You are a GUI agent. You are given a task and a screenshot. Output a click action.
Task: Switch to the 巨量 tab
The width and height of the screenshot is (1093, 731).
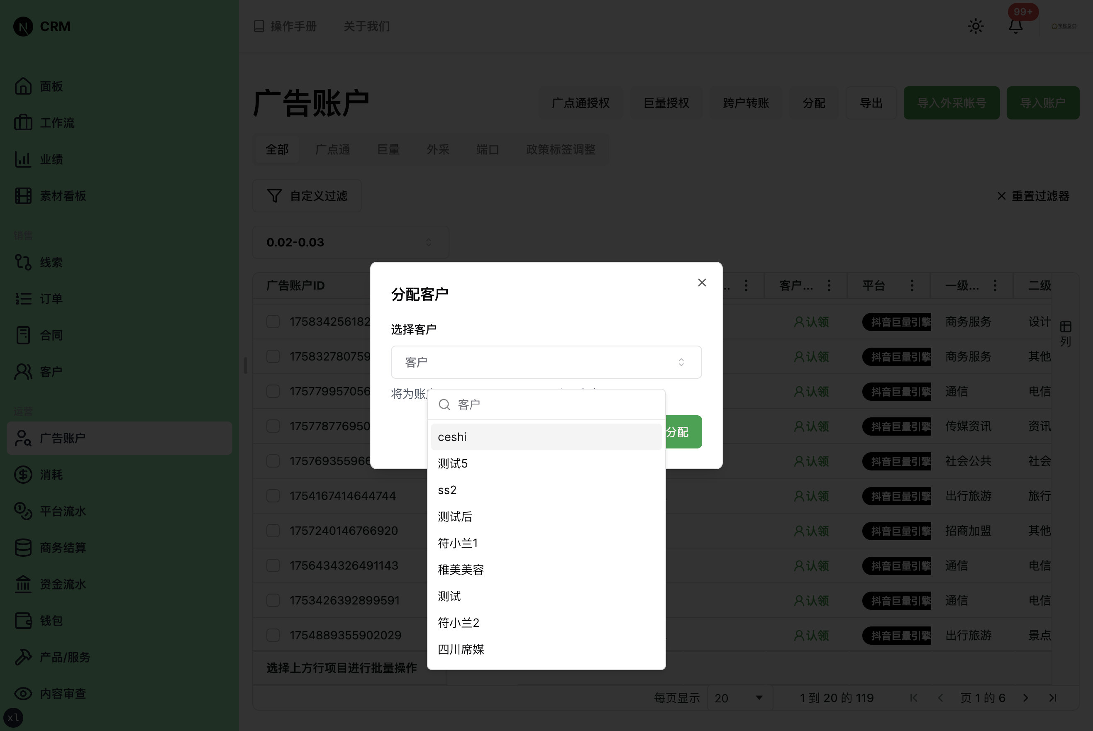[388, 149]
